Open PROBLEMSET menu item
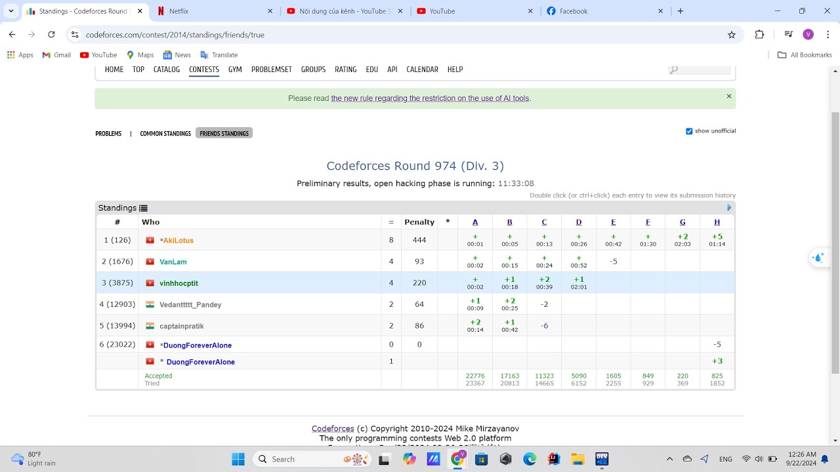 coord(272,69)
